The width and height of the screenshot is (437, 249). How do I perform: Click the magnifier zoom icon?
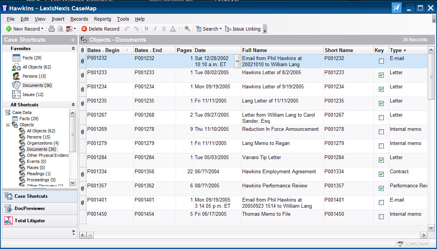click(x=188, y=29)
